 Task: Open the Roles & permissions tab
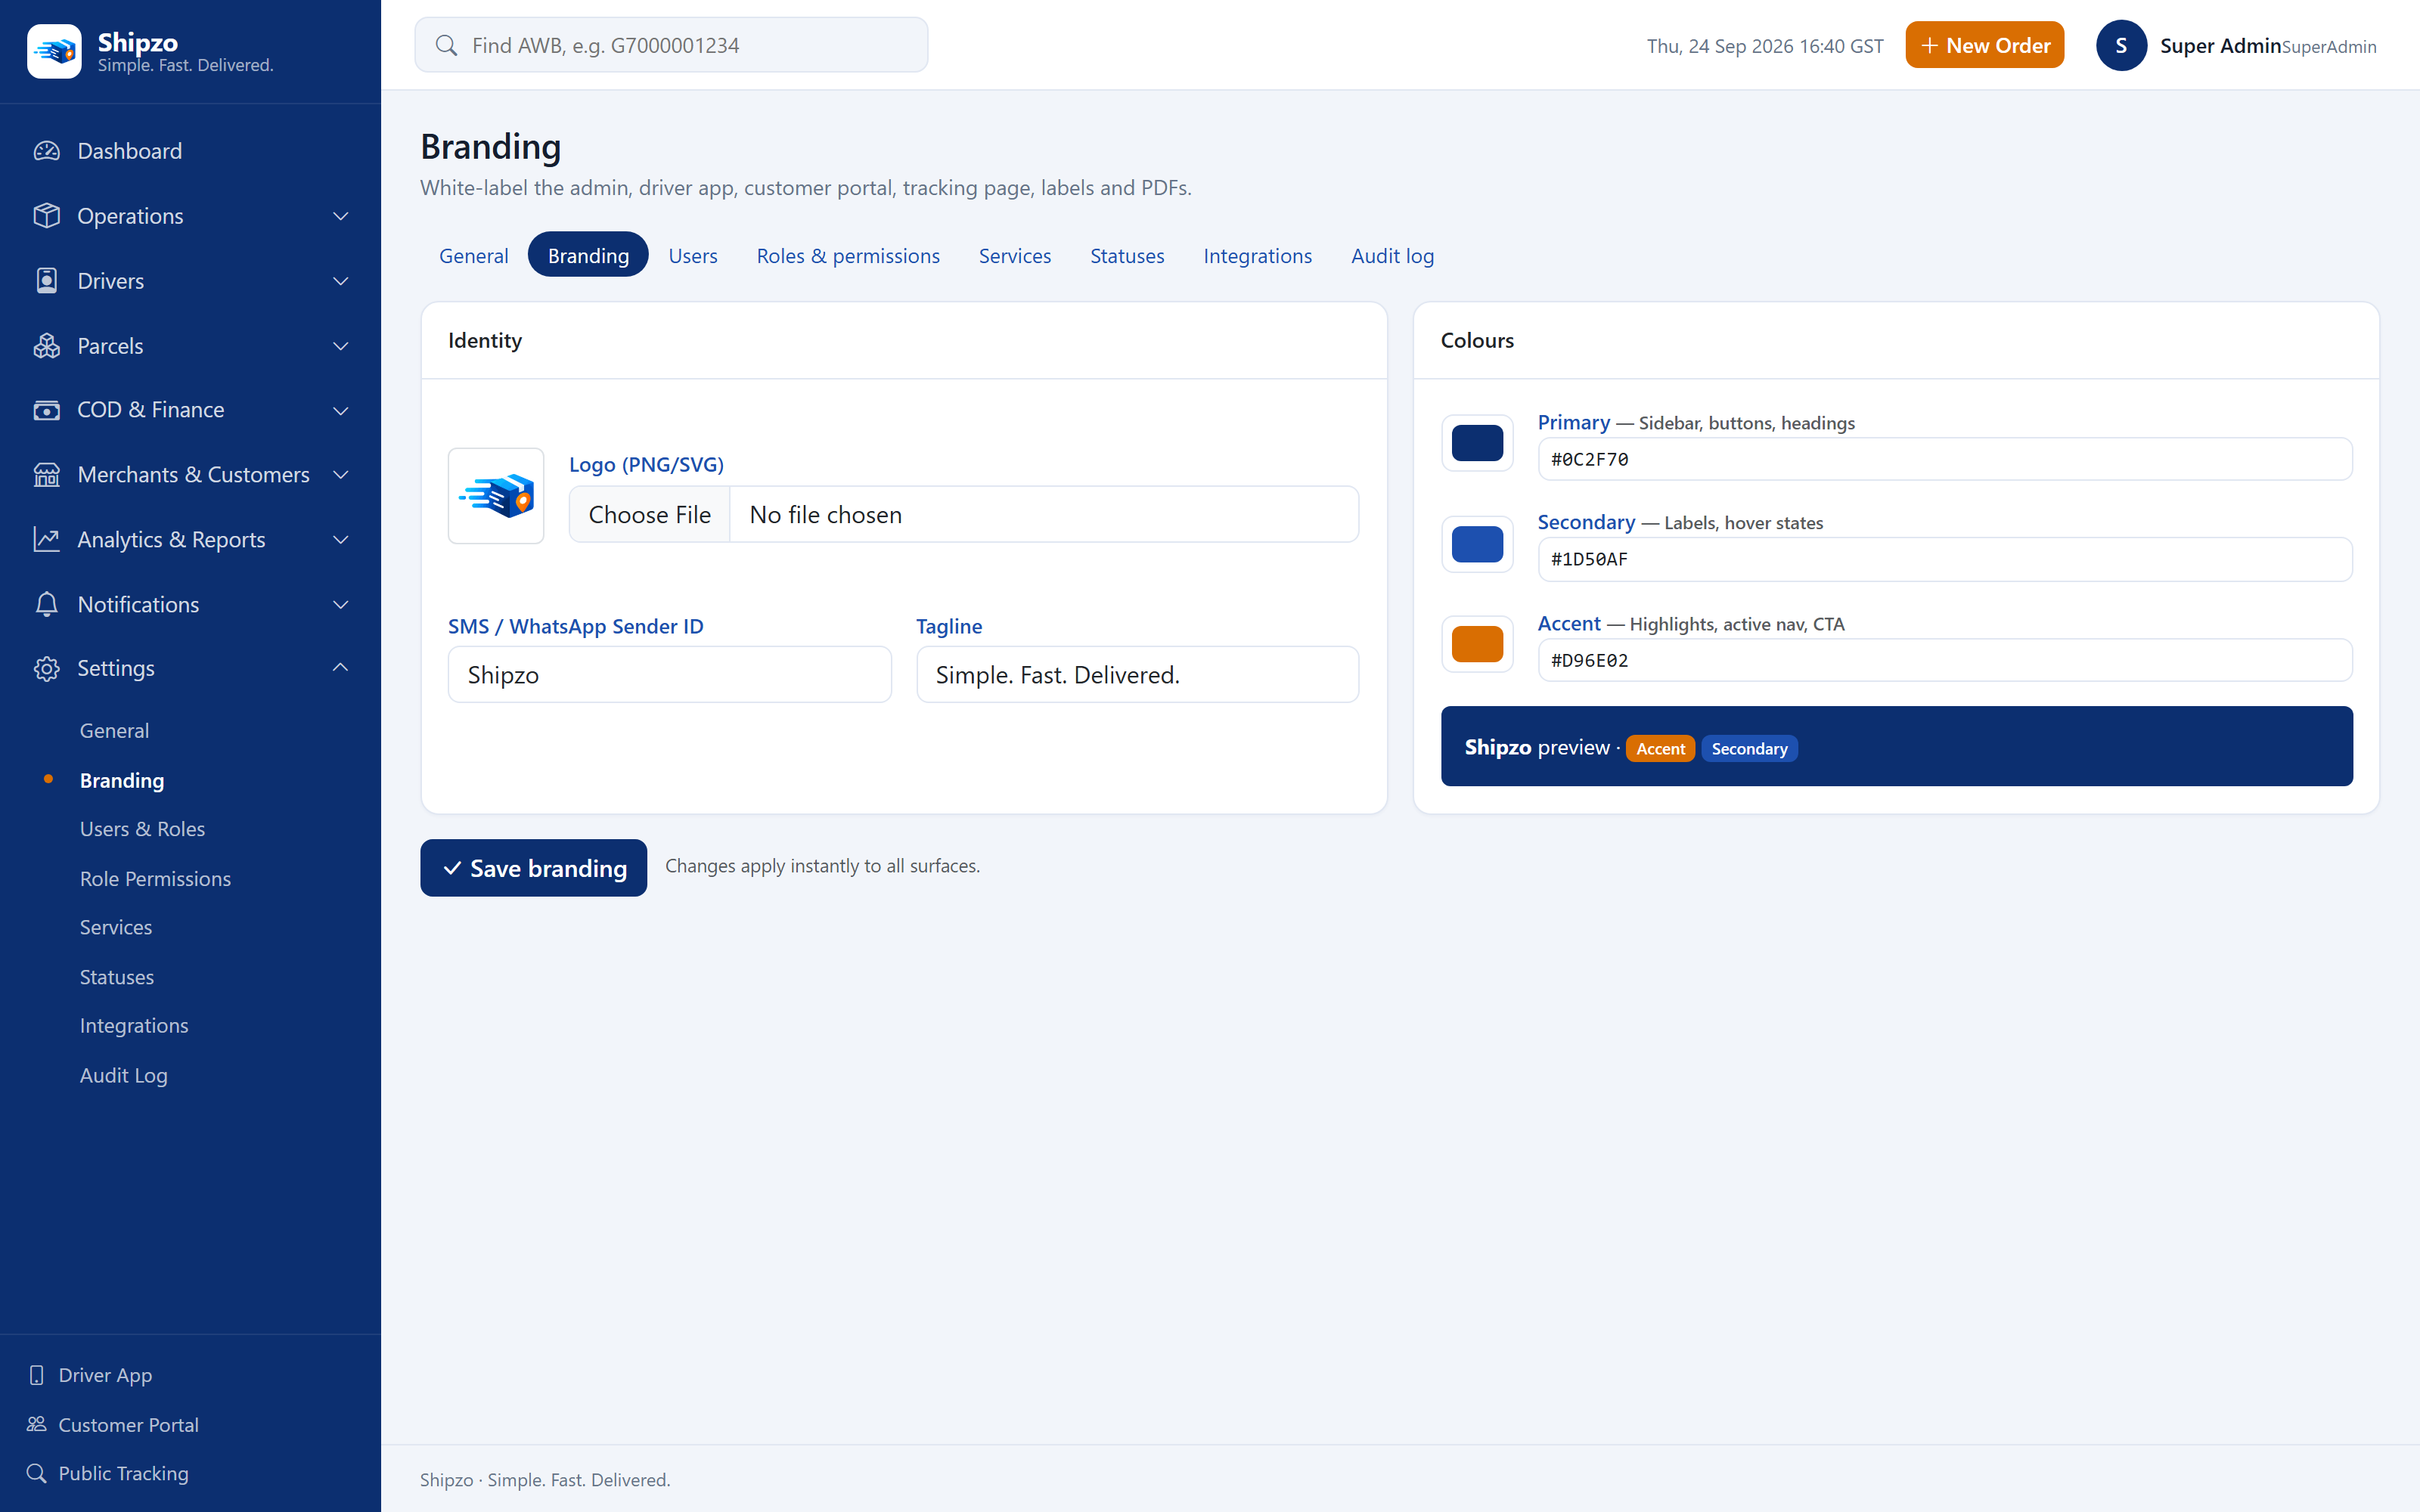pos(848,255)
